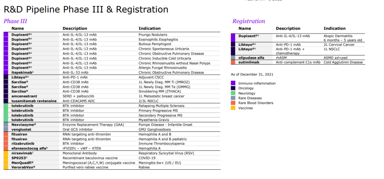Click 'Chronic Rhinosinusitis without Nasal Polyps' cell
The image size is (384, 179).
pos(174,63)
